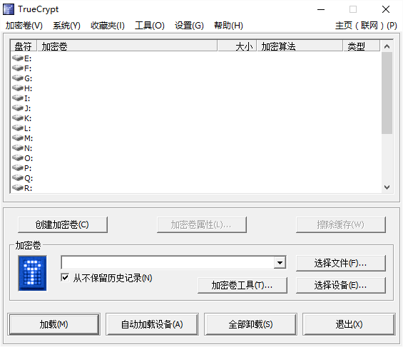Click the drive icon next to L:
403x347 pixels.
[18, 128]
